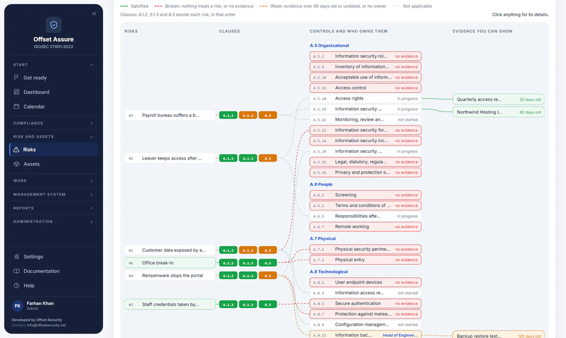Image resolution: width=566 pixels, height=338 pixels.
Task: Open risk 'Staff credentials taken by...'
Action: [170, 304]
